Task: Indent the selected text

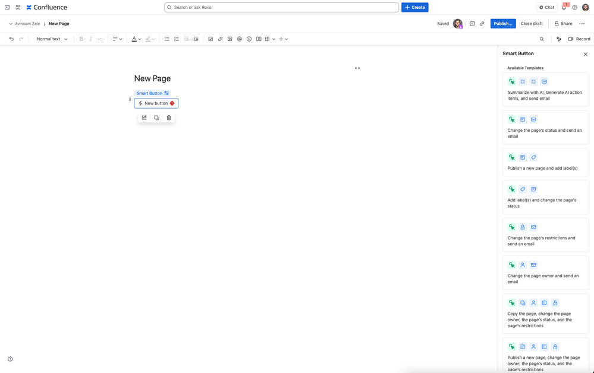Action: (x=196, y=39)
